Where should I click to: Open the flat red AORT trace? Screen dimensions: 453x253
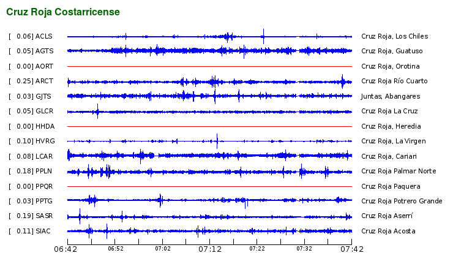pos(210,66)
